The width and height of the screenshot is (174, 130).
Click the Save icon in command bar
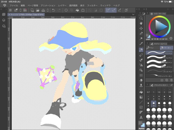point(43,10)
